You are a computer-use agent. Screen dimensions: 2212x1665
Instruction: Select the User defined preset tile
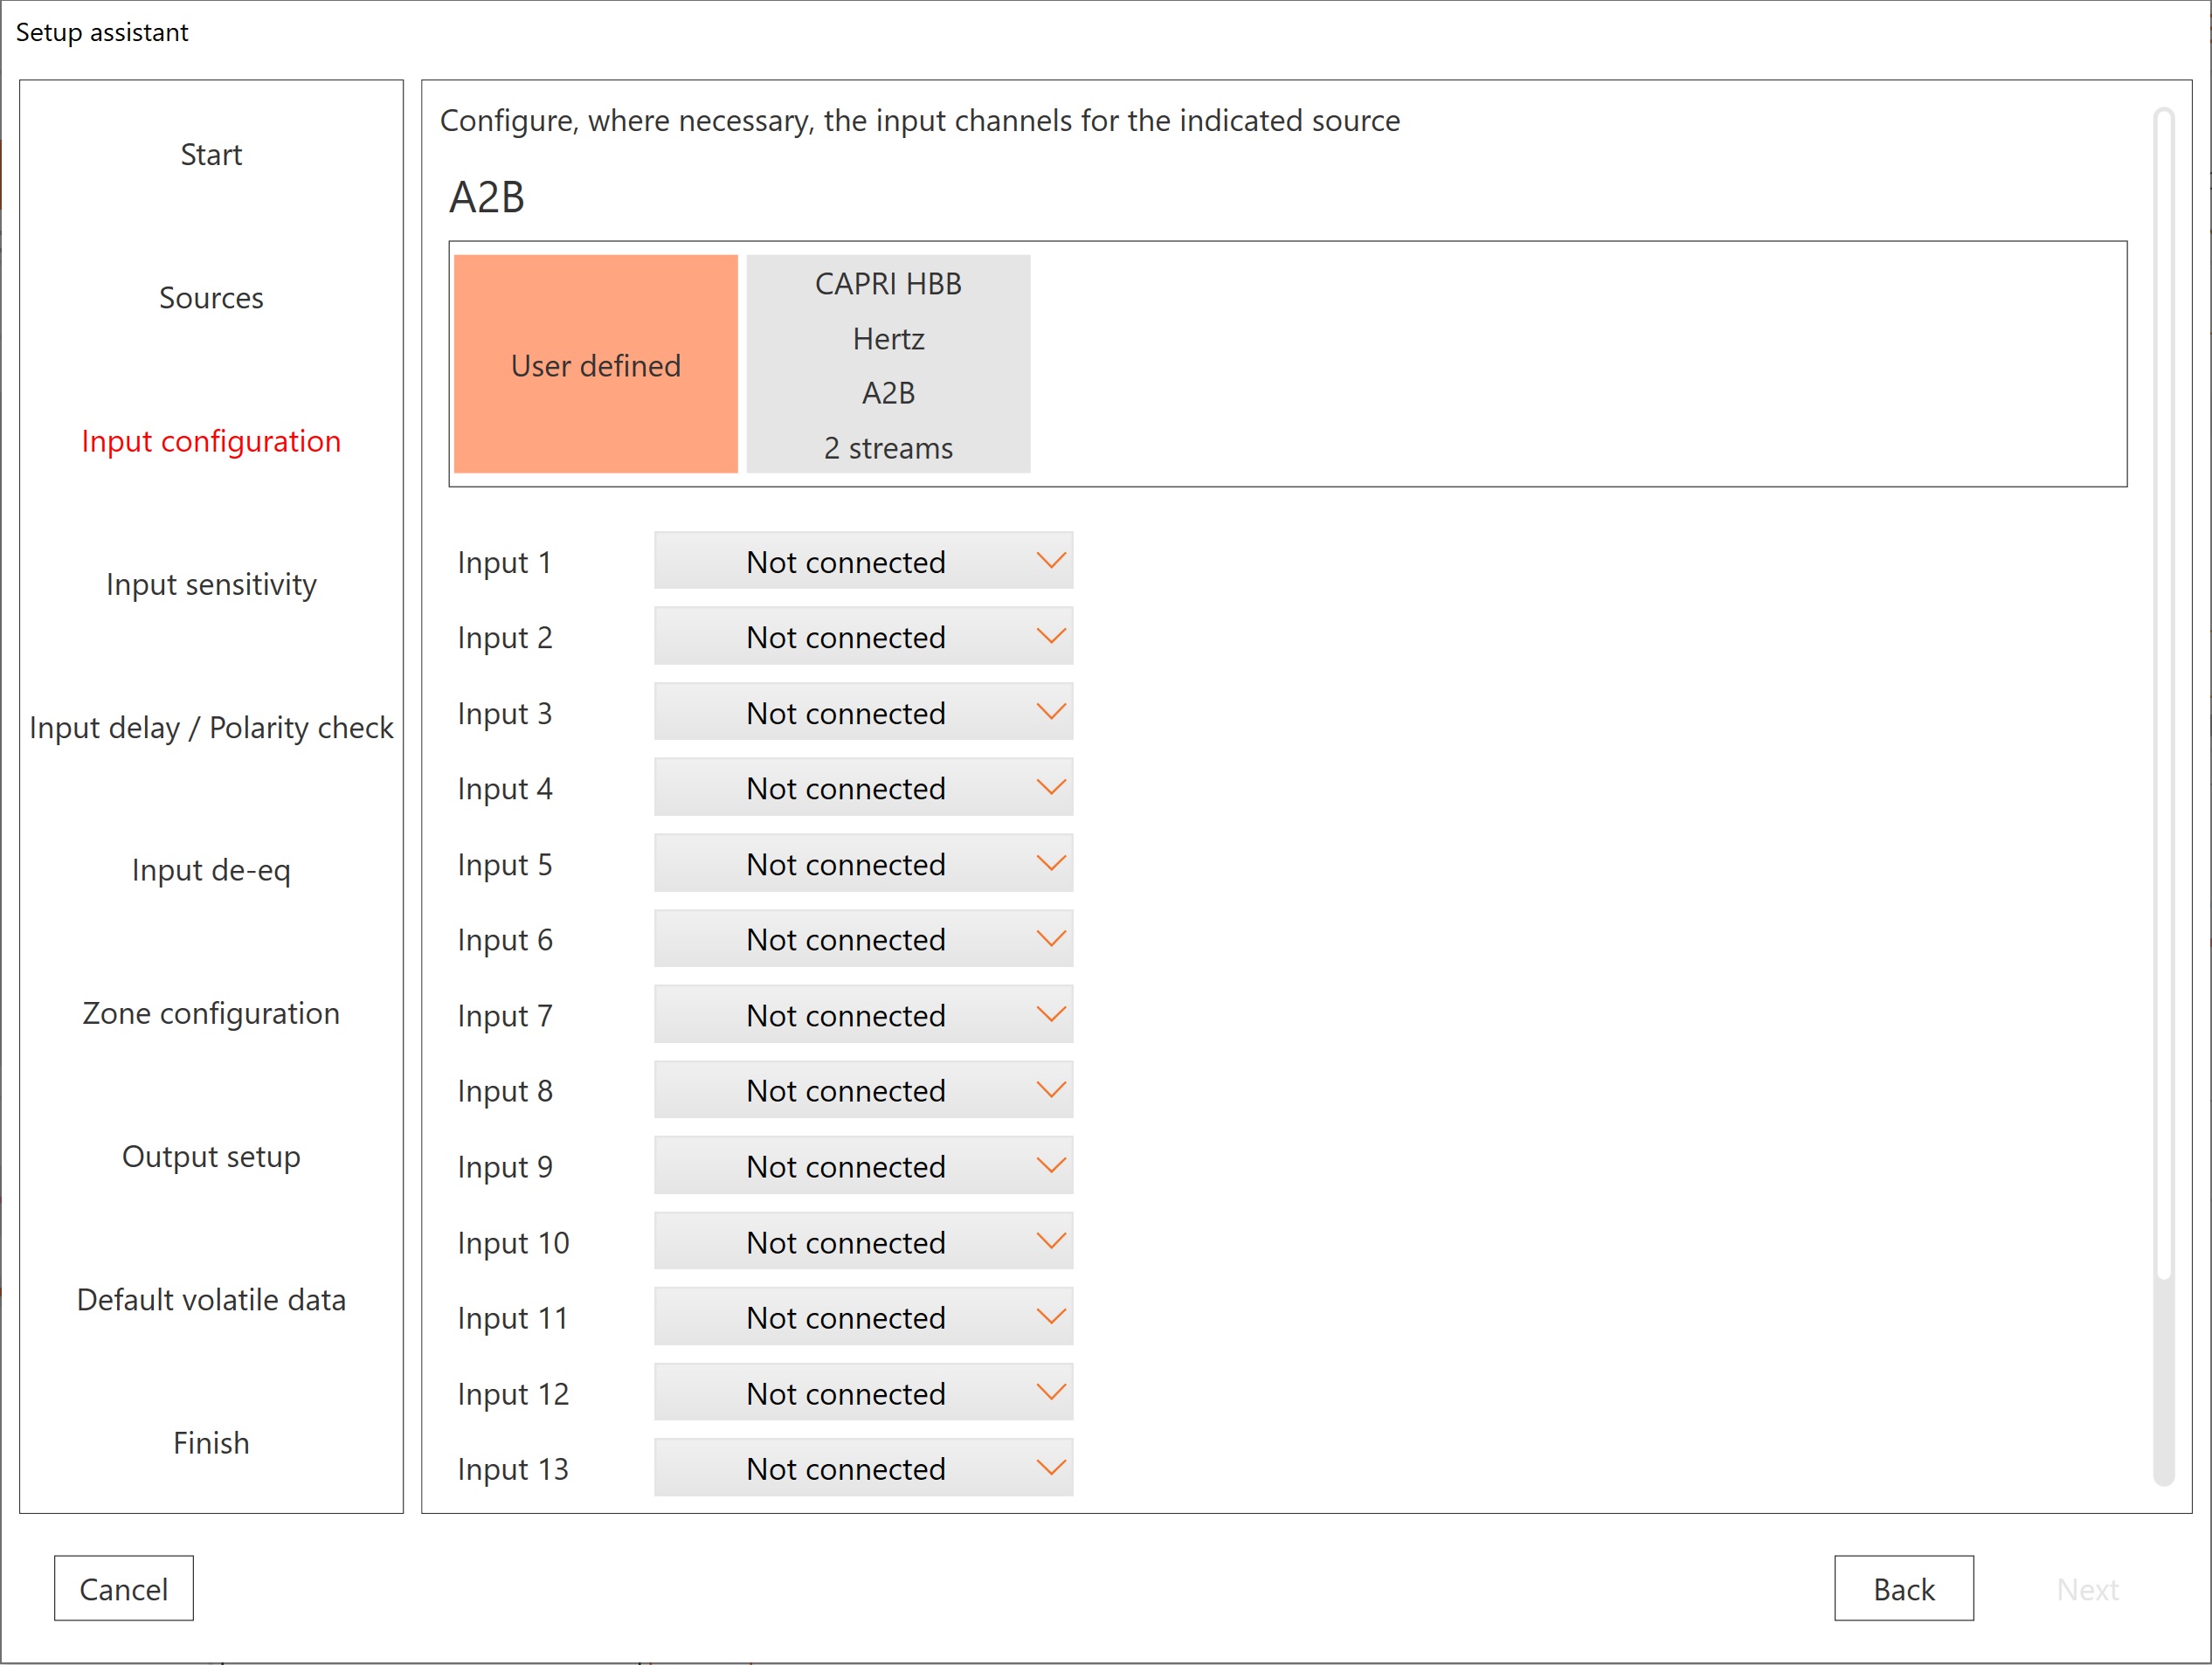click(595, 364)
